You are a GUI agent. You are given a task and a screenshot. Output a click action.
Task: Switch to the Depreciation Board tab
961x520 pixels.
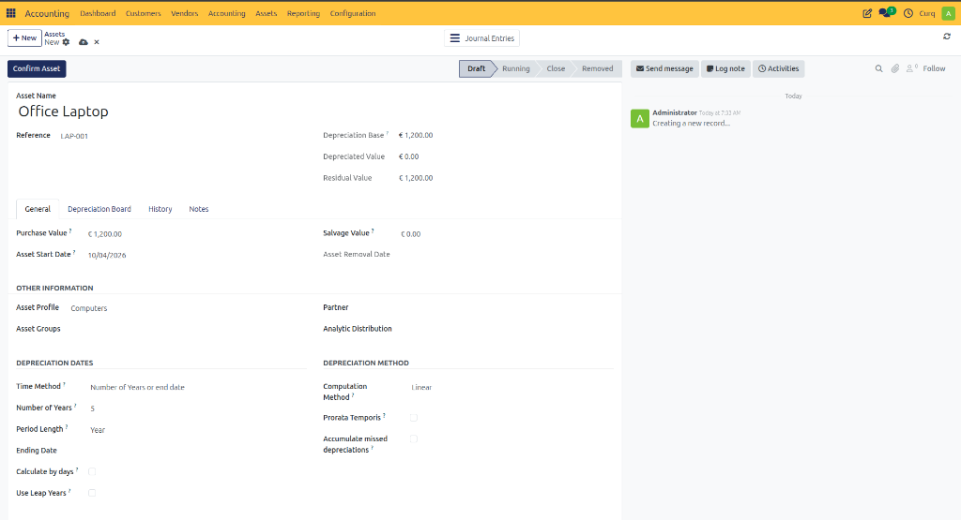pyautogui.click(x=99, y=209)
